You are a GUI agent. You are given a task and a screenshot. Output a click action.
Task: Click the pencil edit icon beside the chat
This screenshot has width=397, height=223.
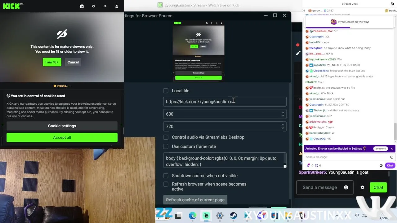point(298,53)
